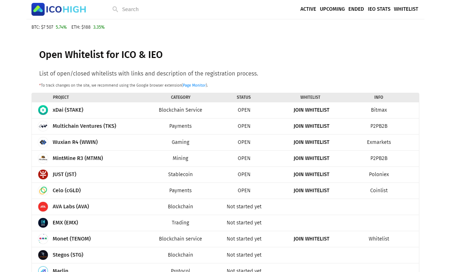The image size is (454, 272).
Task: Join whitelist for xDai (STAKE)
Action: (312, 110)
